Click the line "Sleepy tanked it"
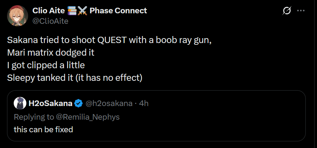The height and width of the screenshot is (148, 317). point(75,78)
